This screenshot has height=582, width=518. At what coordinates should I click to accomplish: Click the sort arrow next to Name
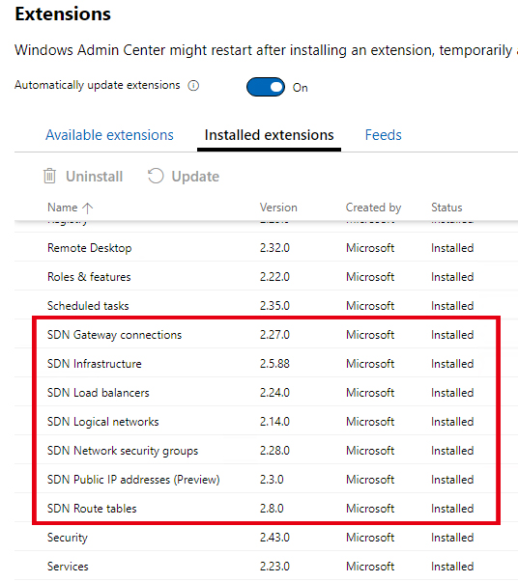point(87,208)
